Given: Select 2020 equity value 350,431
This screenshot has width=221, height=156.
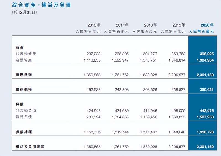Looking at the screenshot, I should (207, 89).
